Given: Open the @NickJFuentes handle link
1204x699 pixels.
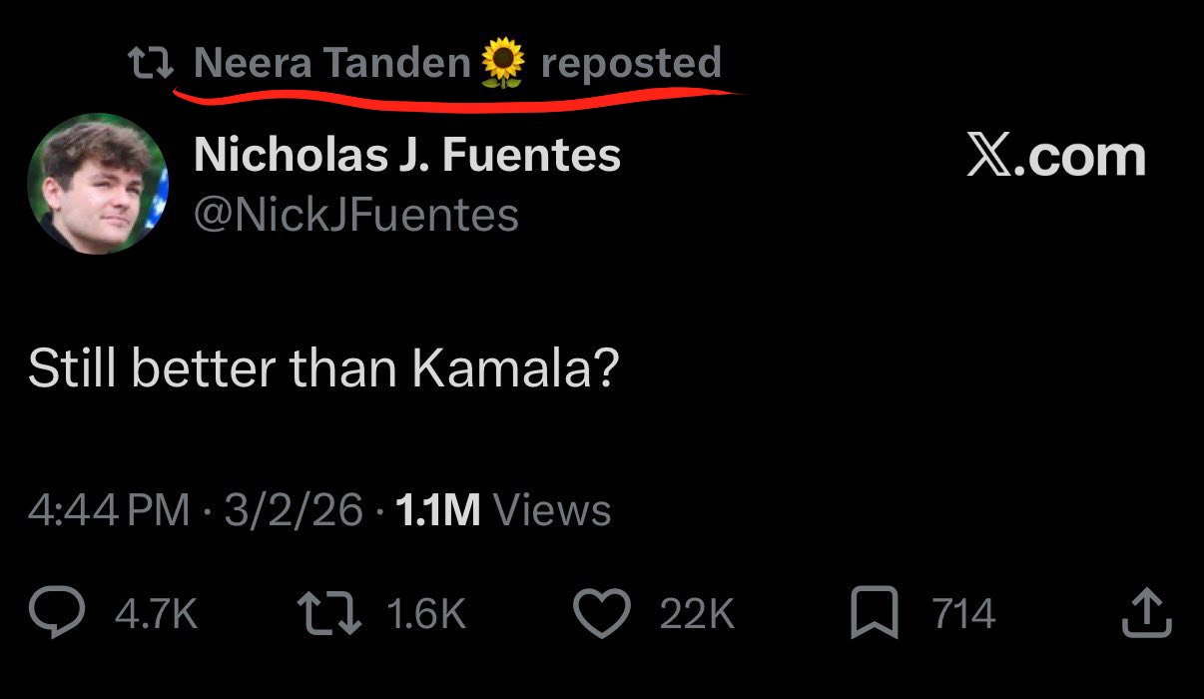Looking at the screenshot, I should tap(355, 215).
